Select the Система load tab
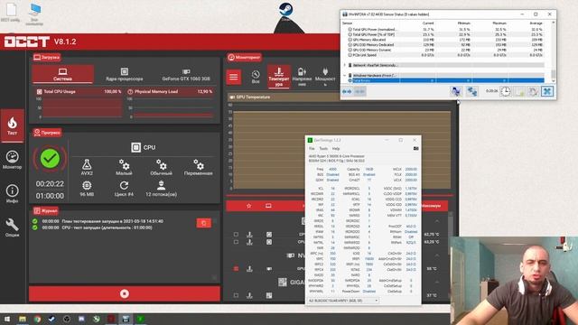 [62, 74]
